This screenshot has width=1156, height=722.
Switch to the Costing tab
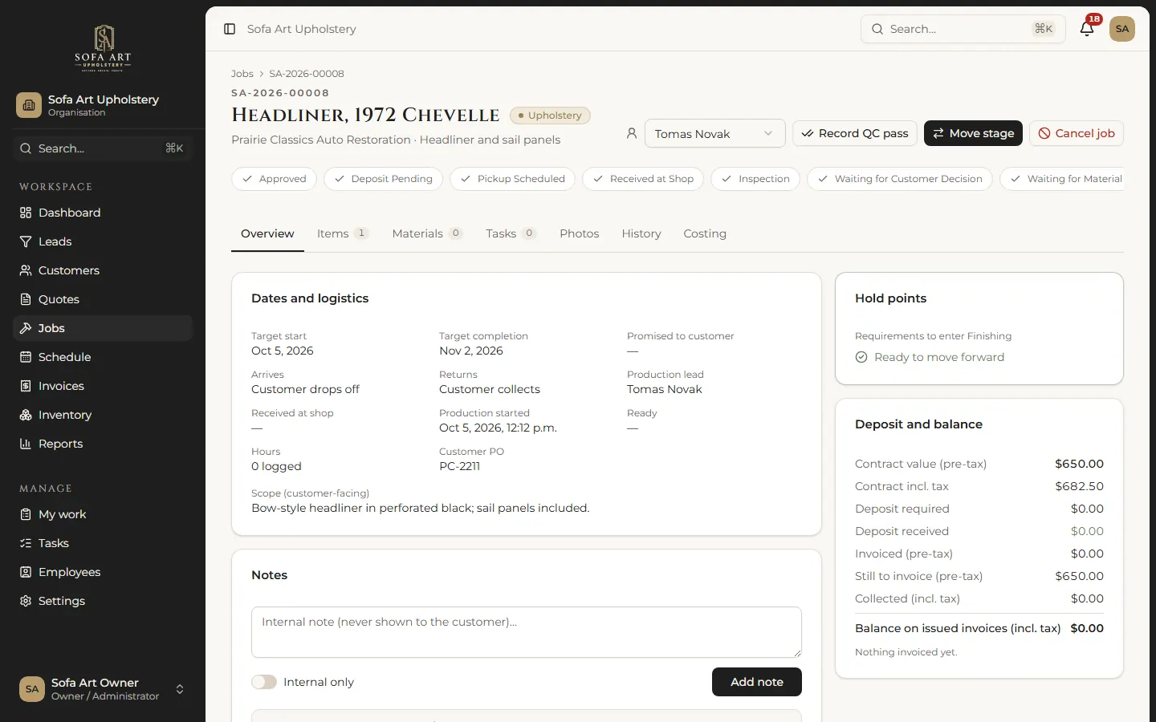pyautogui.click(x=705, y=233)
